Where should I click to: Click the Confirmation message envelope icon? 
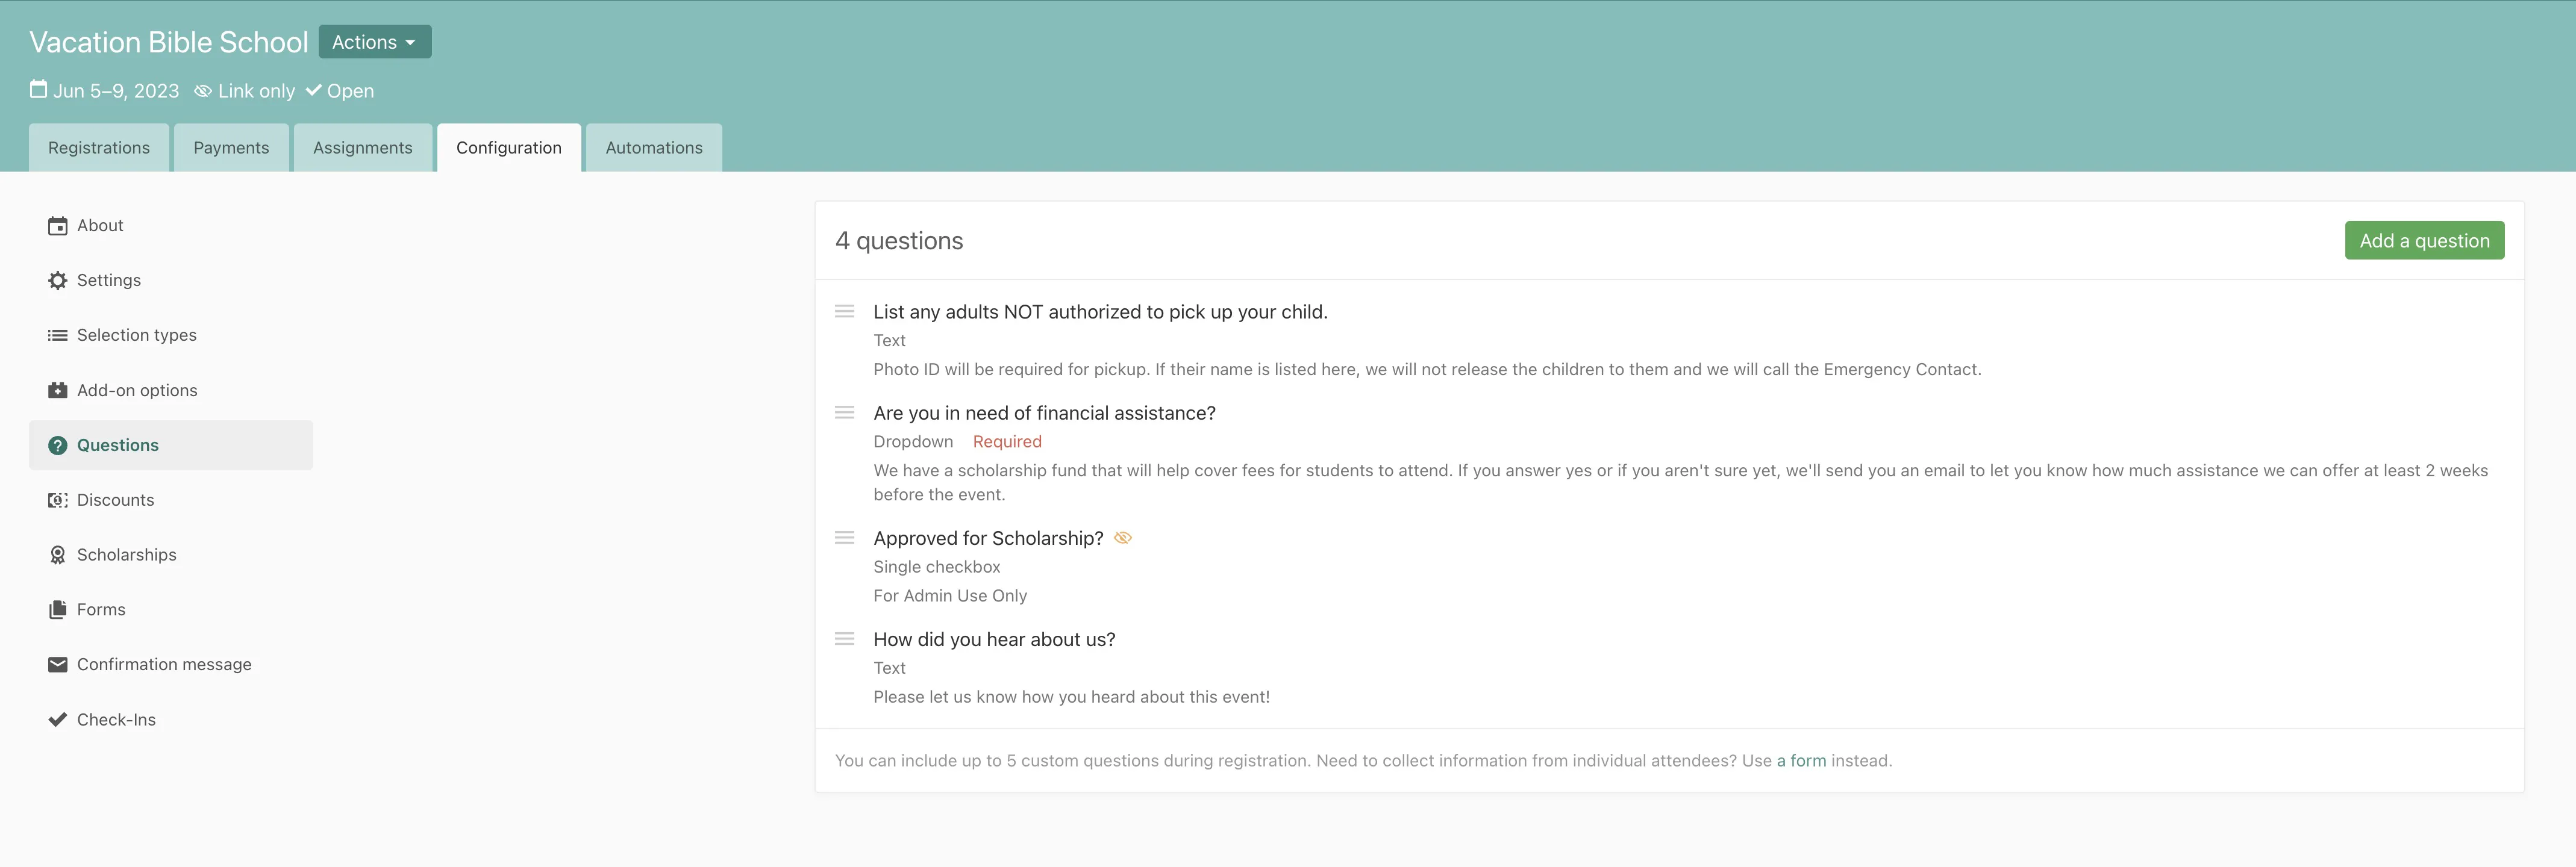(58, 664)
